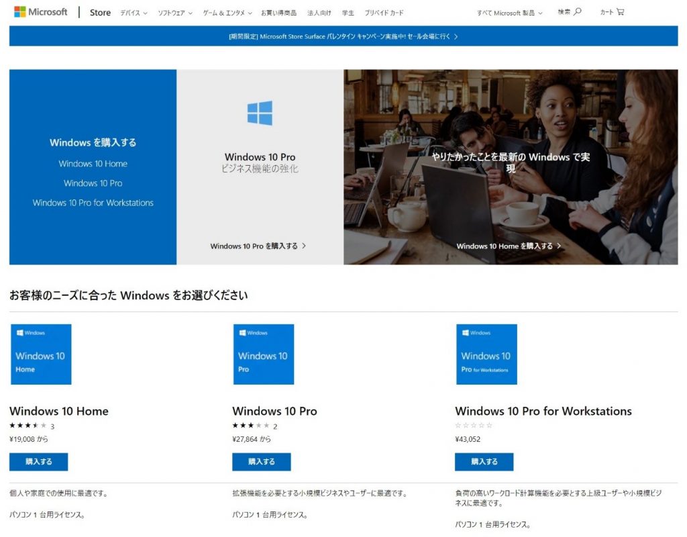The width and height of the screenshot is (687, 537).
Task: Click the Windows を購入する heading
Action: coord(93,142)
